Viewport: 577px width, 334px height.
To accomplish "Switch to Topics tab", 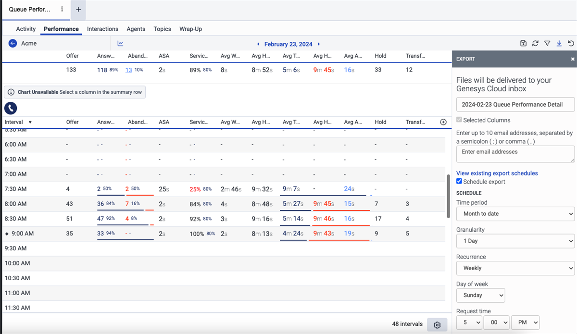I will 163,29.
